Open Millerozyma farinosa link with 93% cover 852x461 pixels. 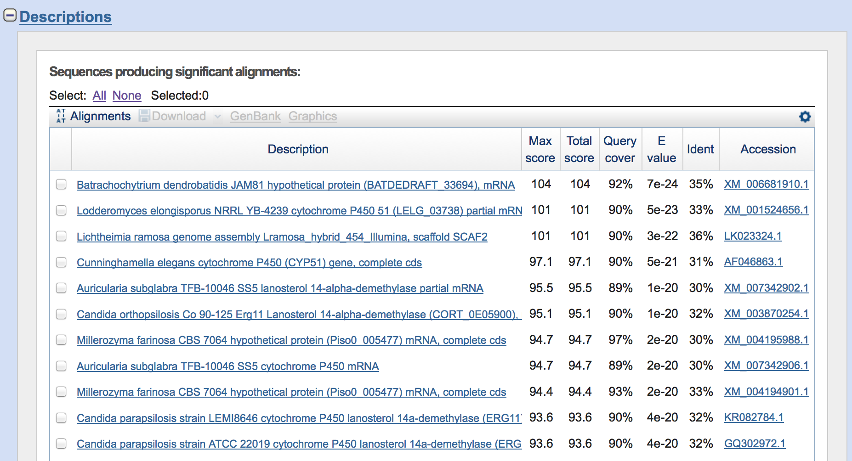tap(291, 392)
